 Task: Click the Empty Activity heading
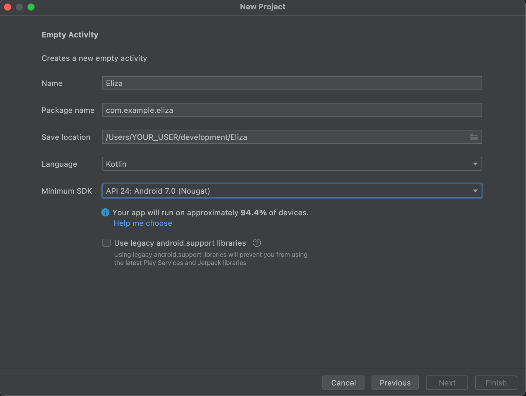coord(70,35)
